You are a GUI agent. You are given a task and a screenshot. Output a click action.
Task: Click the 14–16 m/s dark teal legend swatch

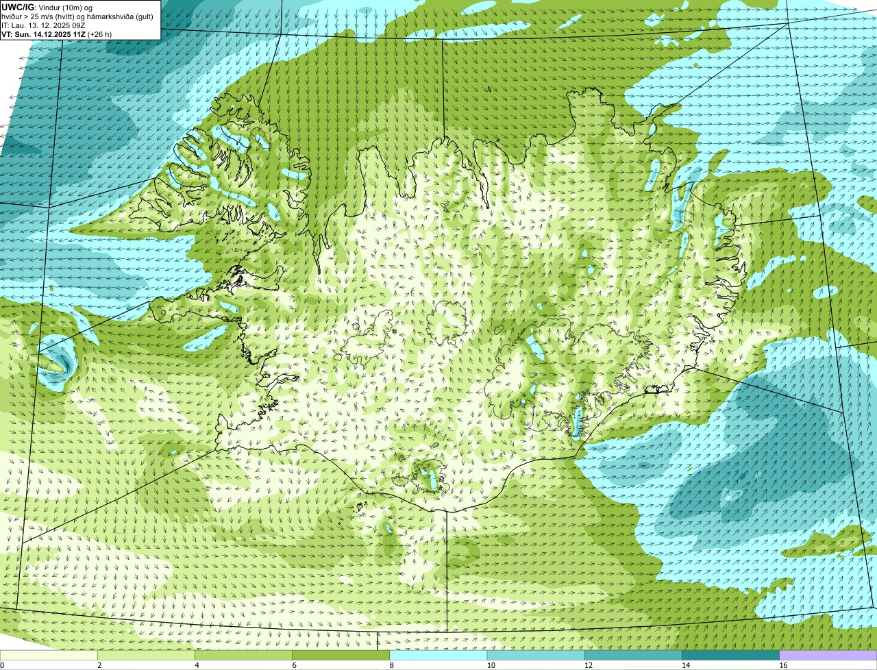pyautogui.click(x=731, y=656)
